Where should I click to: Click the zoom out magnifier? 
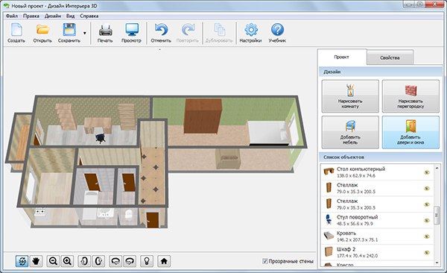tap(53, 261)
